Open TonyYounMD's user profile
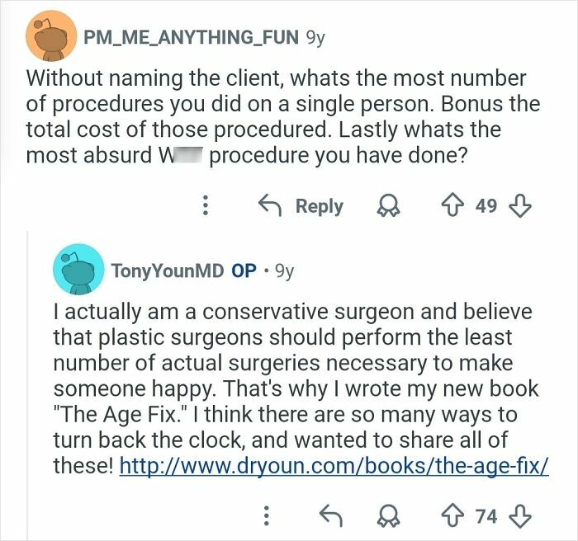 168,270
